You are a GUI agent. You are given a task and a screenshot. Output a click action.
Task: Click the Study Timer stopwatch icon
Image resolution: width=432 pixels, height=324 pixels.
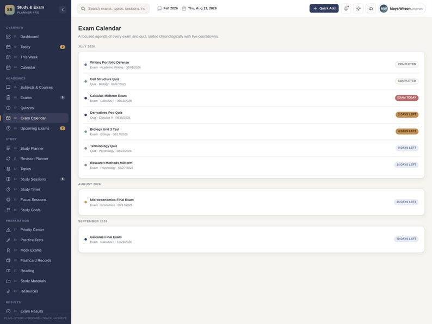coord(8,189)
